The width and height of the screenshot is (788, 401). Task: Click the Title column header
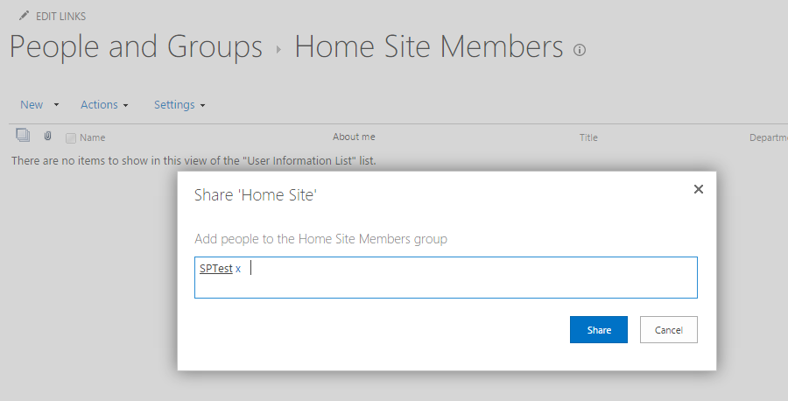588,137
